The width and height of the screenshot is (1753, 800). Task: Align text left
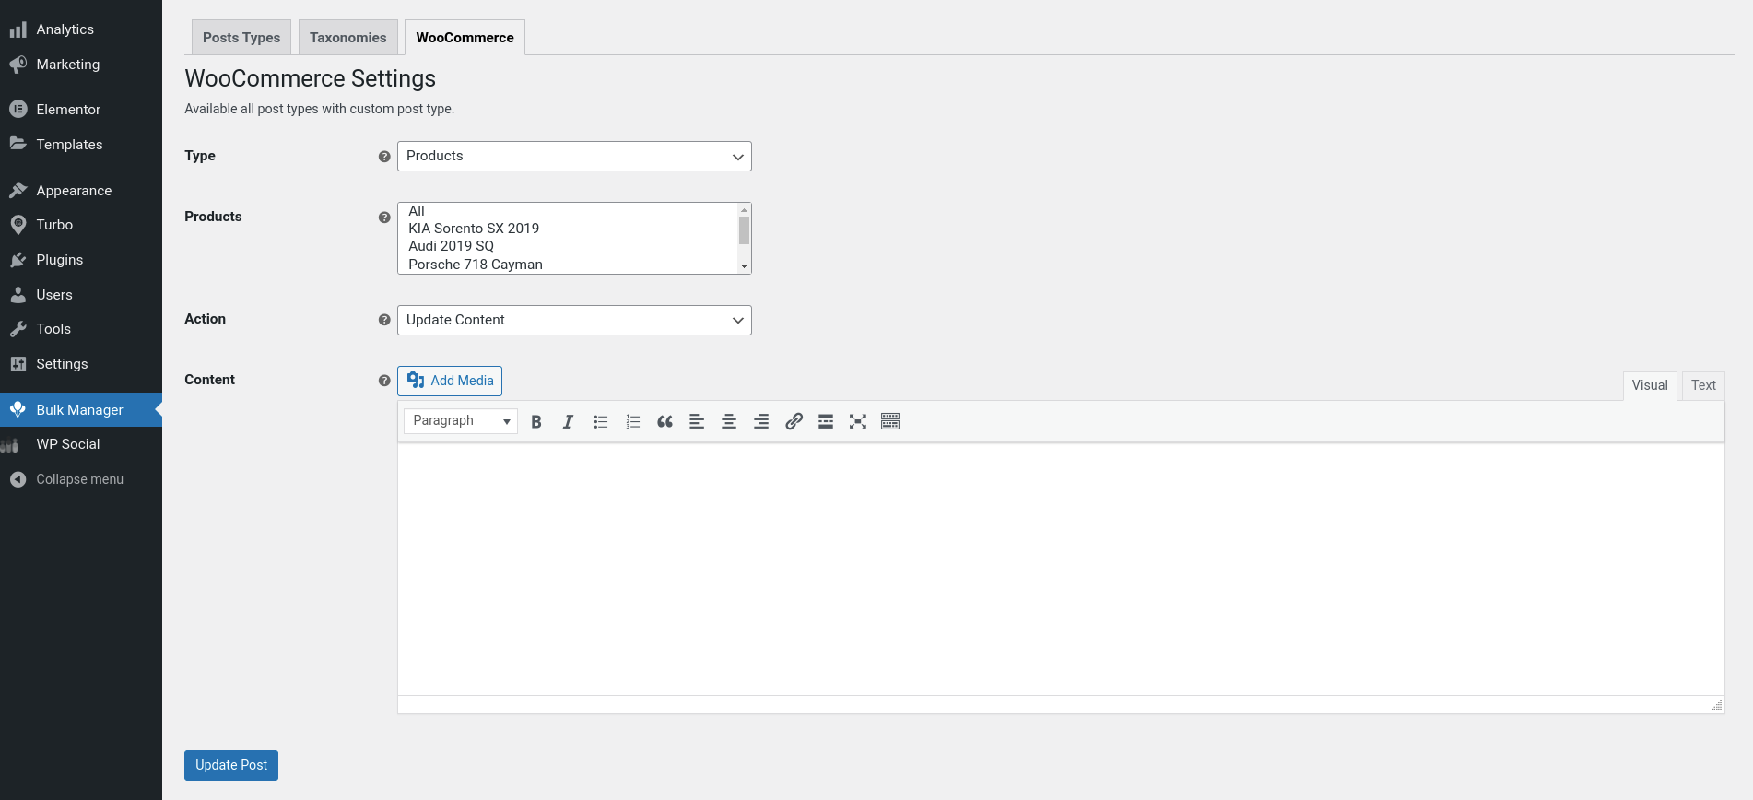(697, 421)
